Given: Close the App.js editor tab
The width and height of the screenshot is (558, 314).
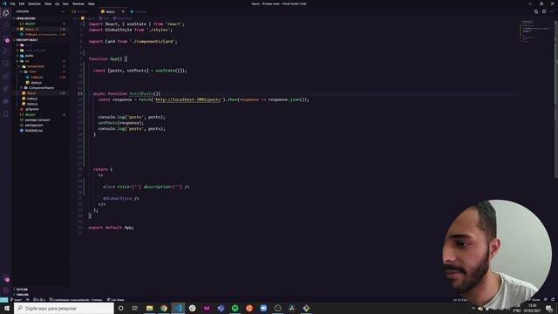Looking at the screenshot, I should coord(123,11).
